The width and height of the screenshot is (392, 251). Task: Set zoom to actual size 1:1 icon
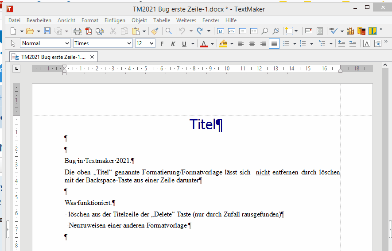pyautogui.click(x=220, y=31)
